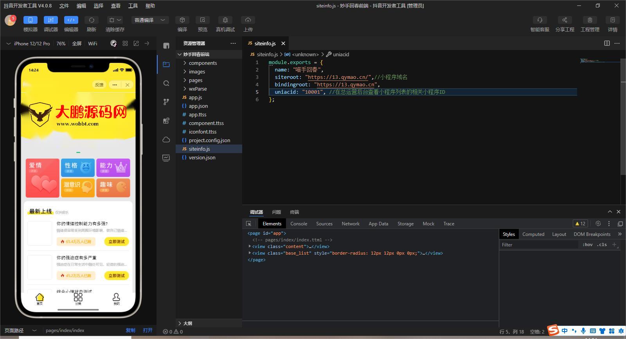Click the split editor icon
The height and width of the screenshot is (339, 626).
pos(607,43)
